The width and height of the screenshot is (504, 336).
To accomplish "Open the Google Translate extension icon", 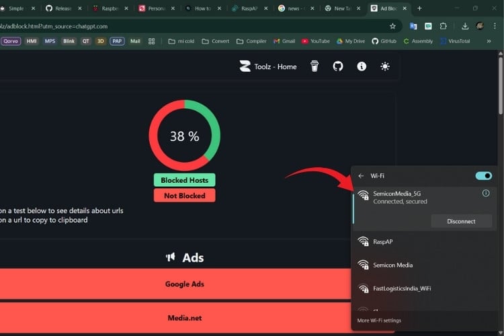I will click(x=413, y=26).
